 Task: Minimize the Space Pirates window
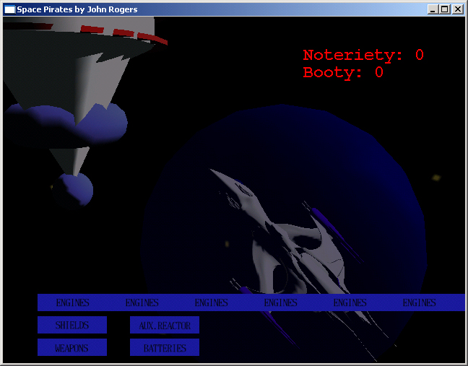(433, 9)
